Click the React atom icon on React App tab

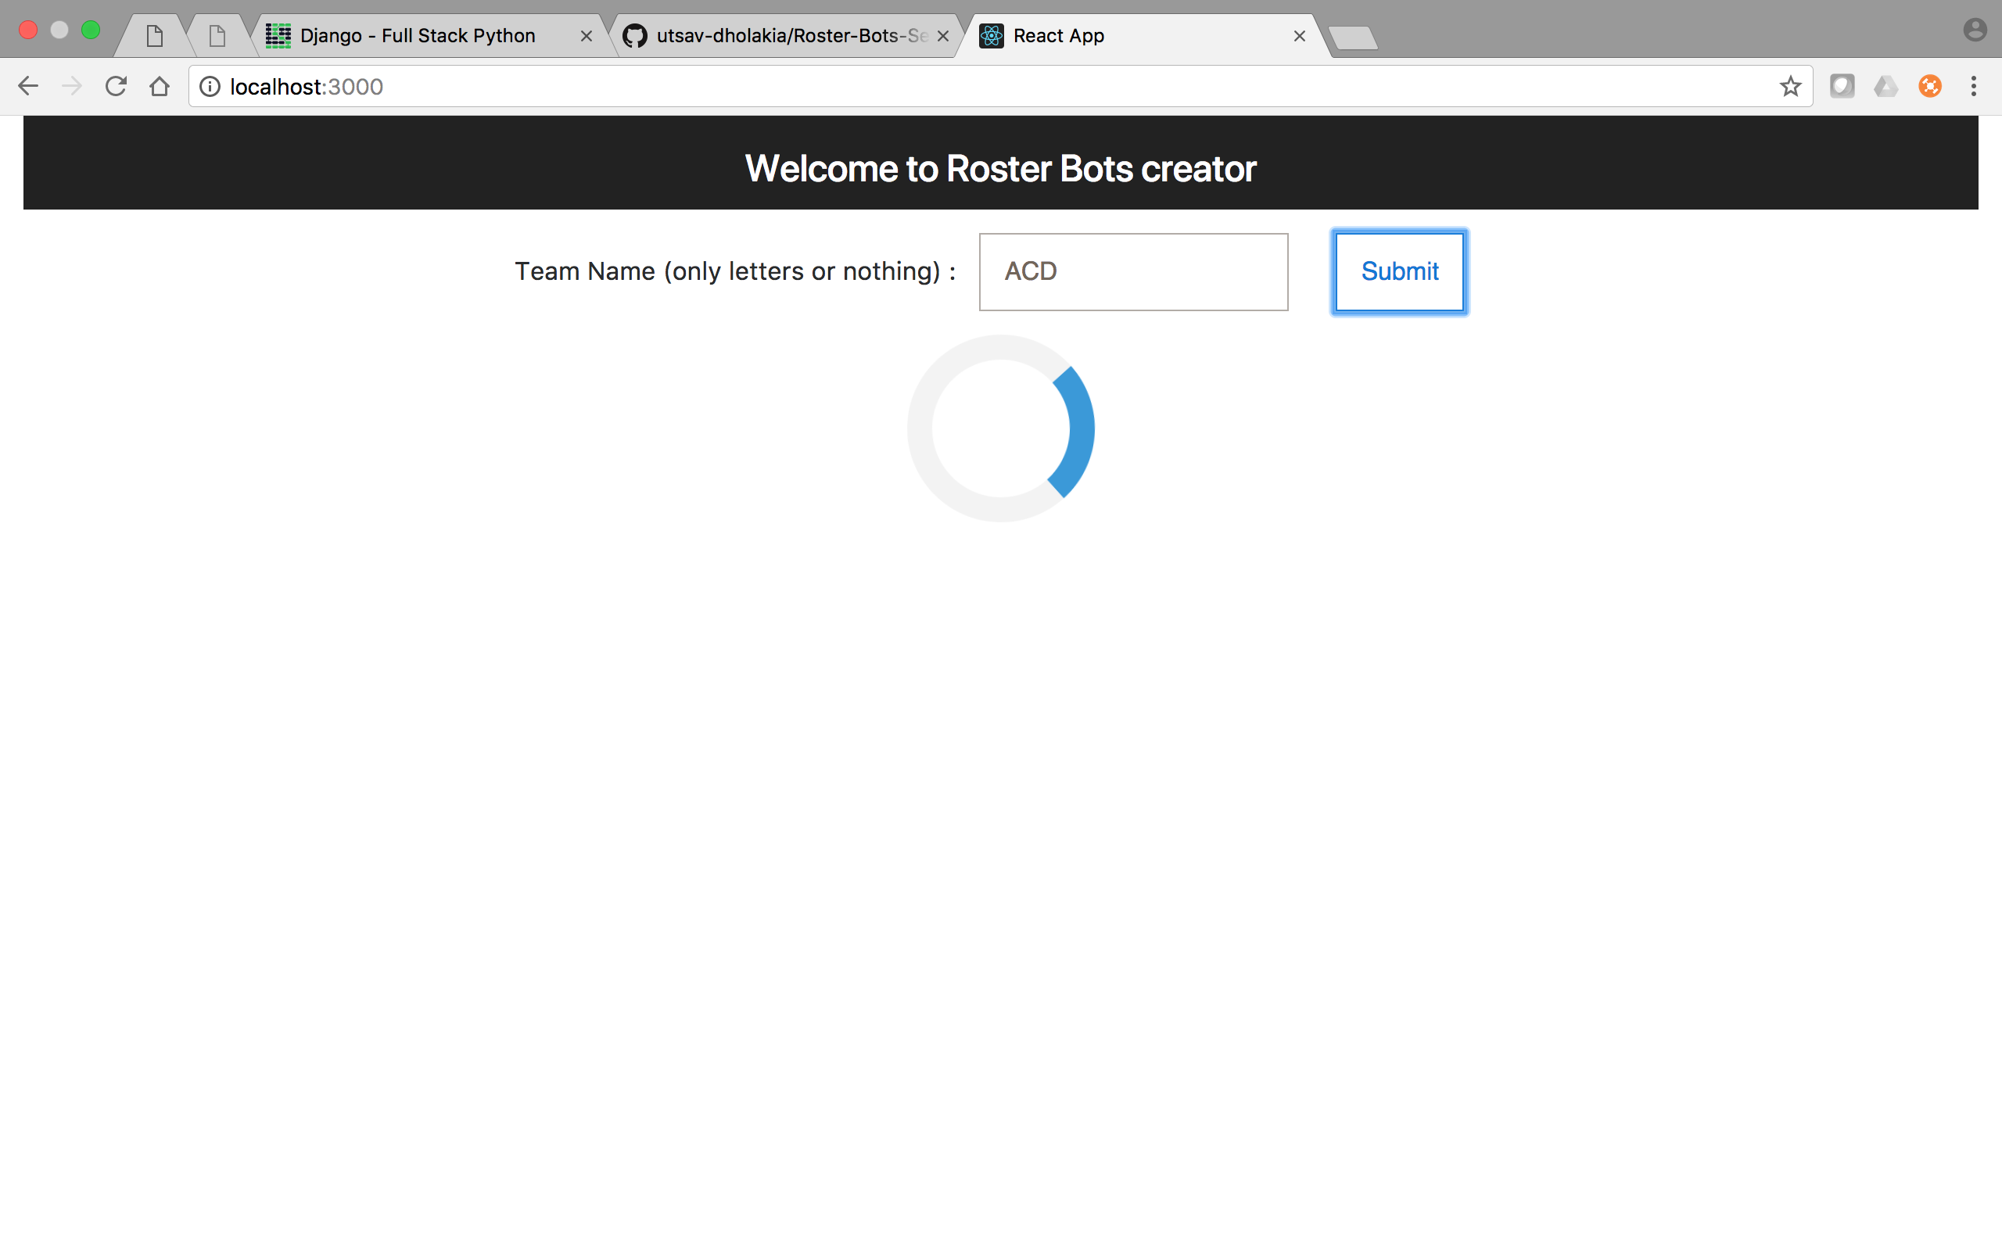(990, 34)
